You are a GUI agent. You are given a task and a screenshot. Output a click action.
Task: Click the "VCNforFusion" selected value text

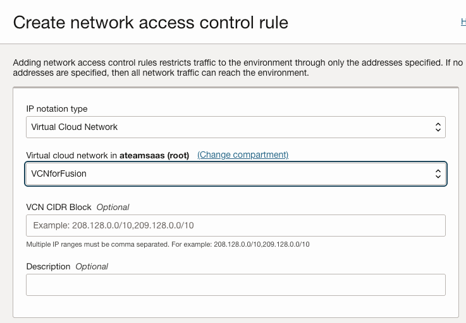pyautogui.click(x=59, y=173)
